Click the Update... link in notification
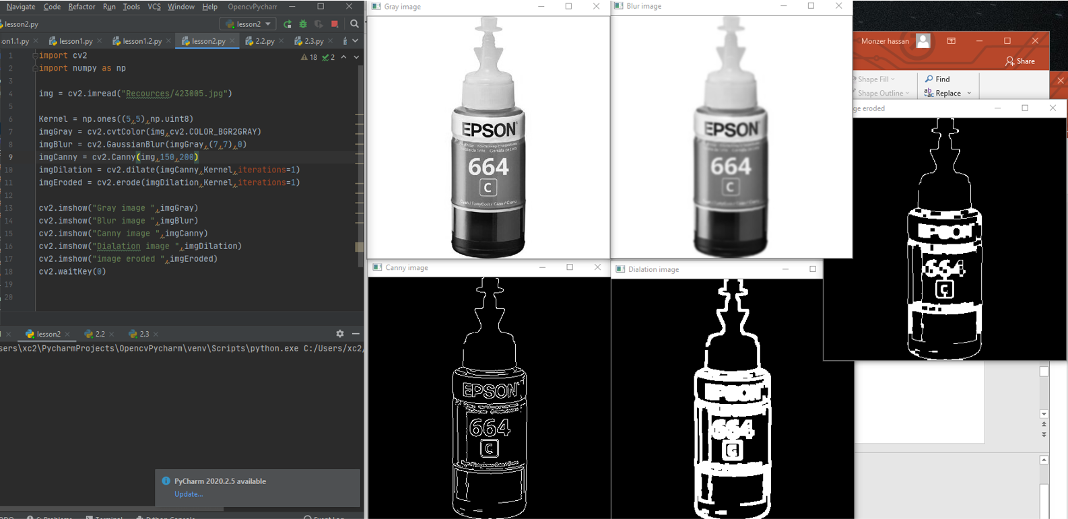The image size is (1068, 519). 189,494
